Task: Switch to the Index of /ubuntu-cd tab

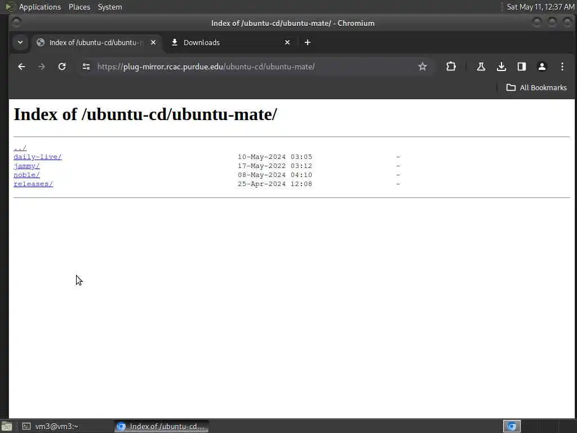Action: (96, 43)
